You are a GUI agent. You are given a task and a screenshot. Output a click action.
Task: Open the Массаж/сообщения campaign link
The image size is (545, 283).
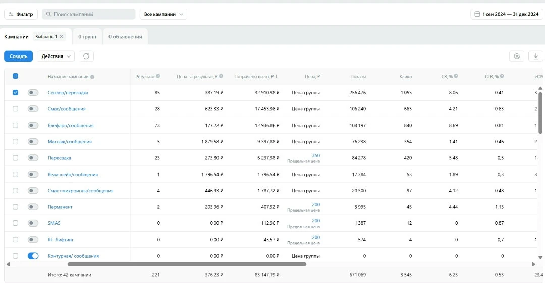coord(70,142)
